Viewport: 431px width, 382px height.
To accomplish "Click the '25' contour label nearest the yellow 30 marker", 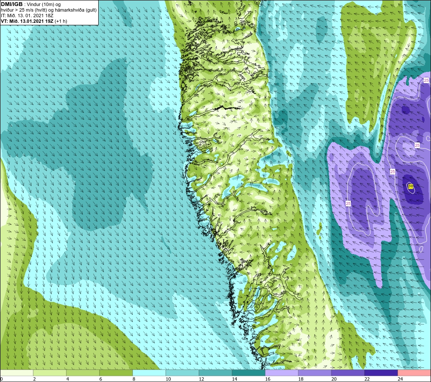I will [393, 171].
